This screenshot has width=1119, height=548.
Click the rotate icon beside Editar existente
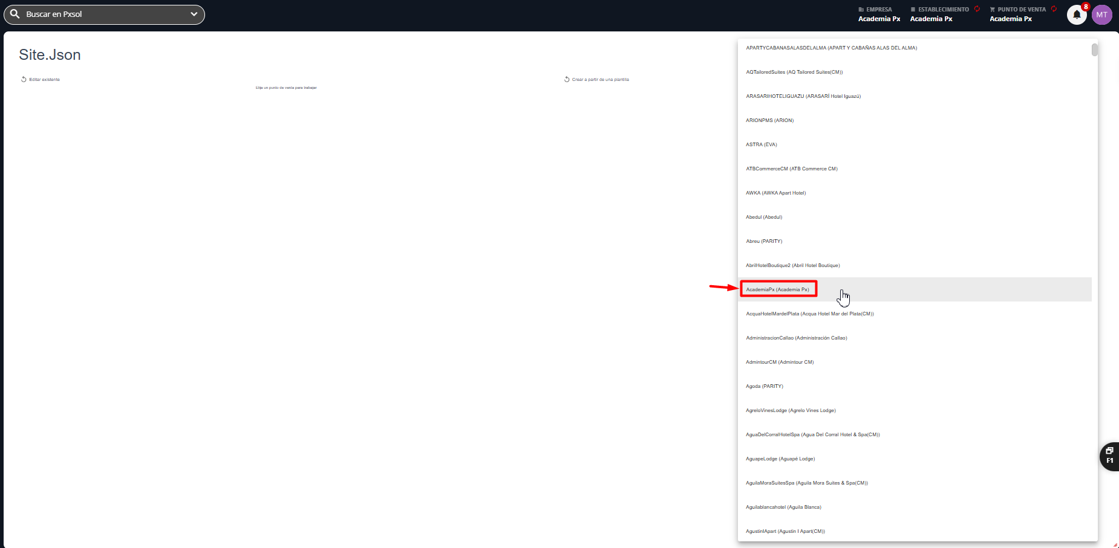click(24, 79)
